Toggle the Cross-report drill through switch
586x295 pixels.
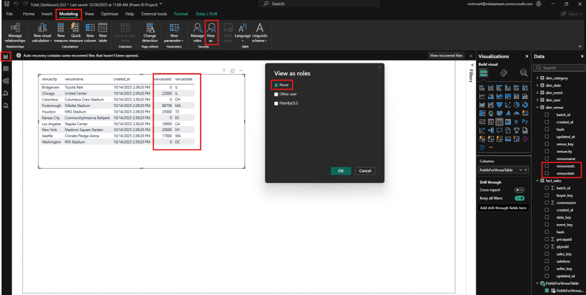point(520,190)
